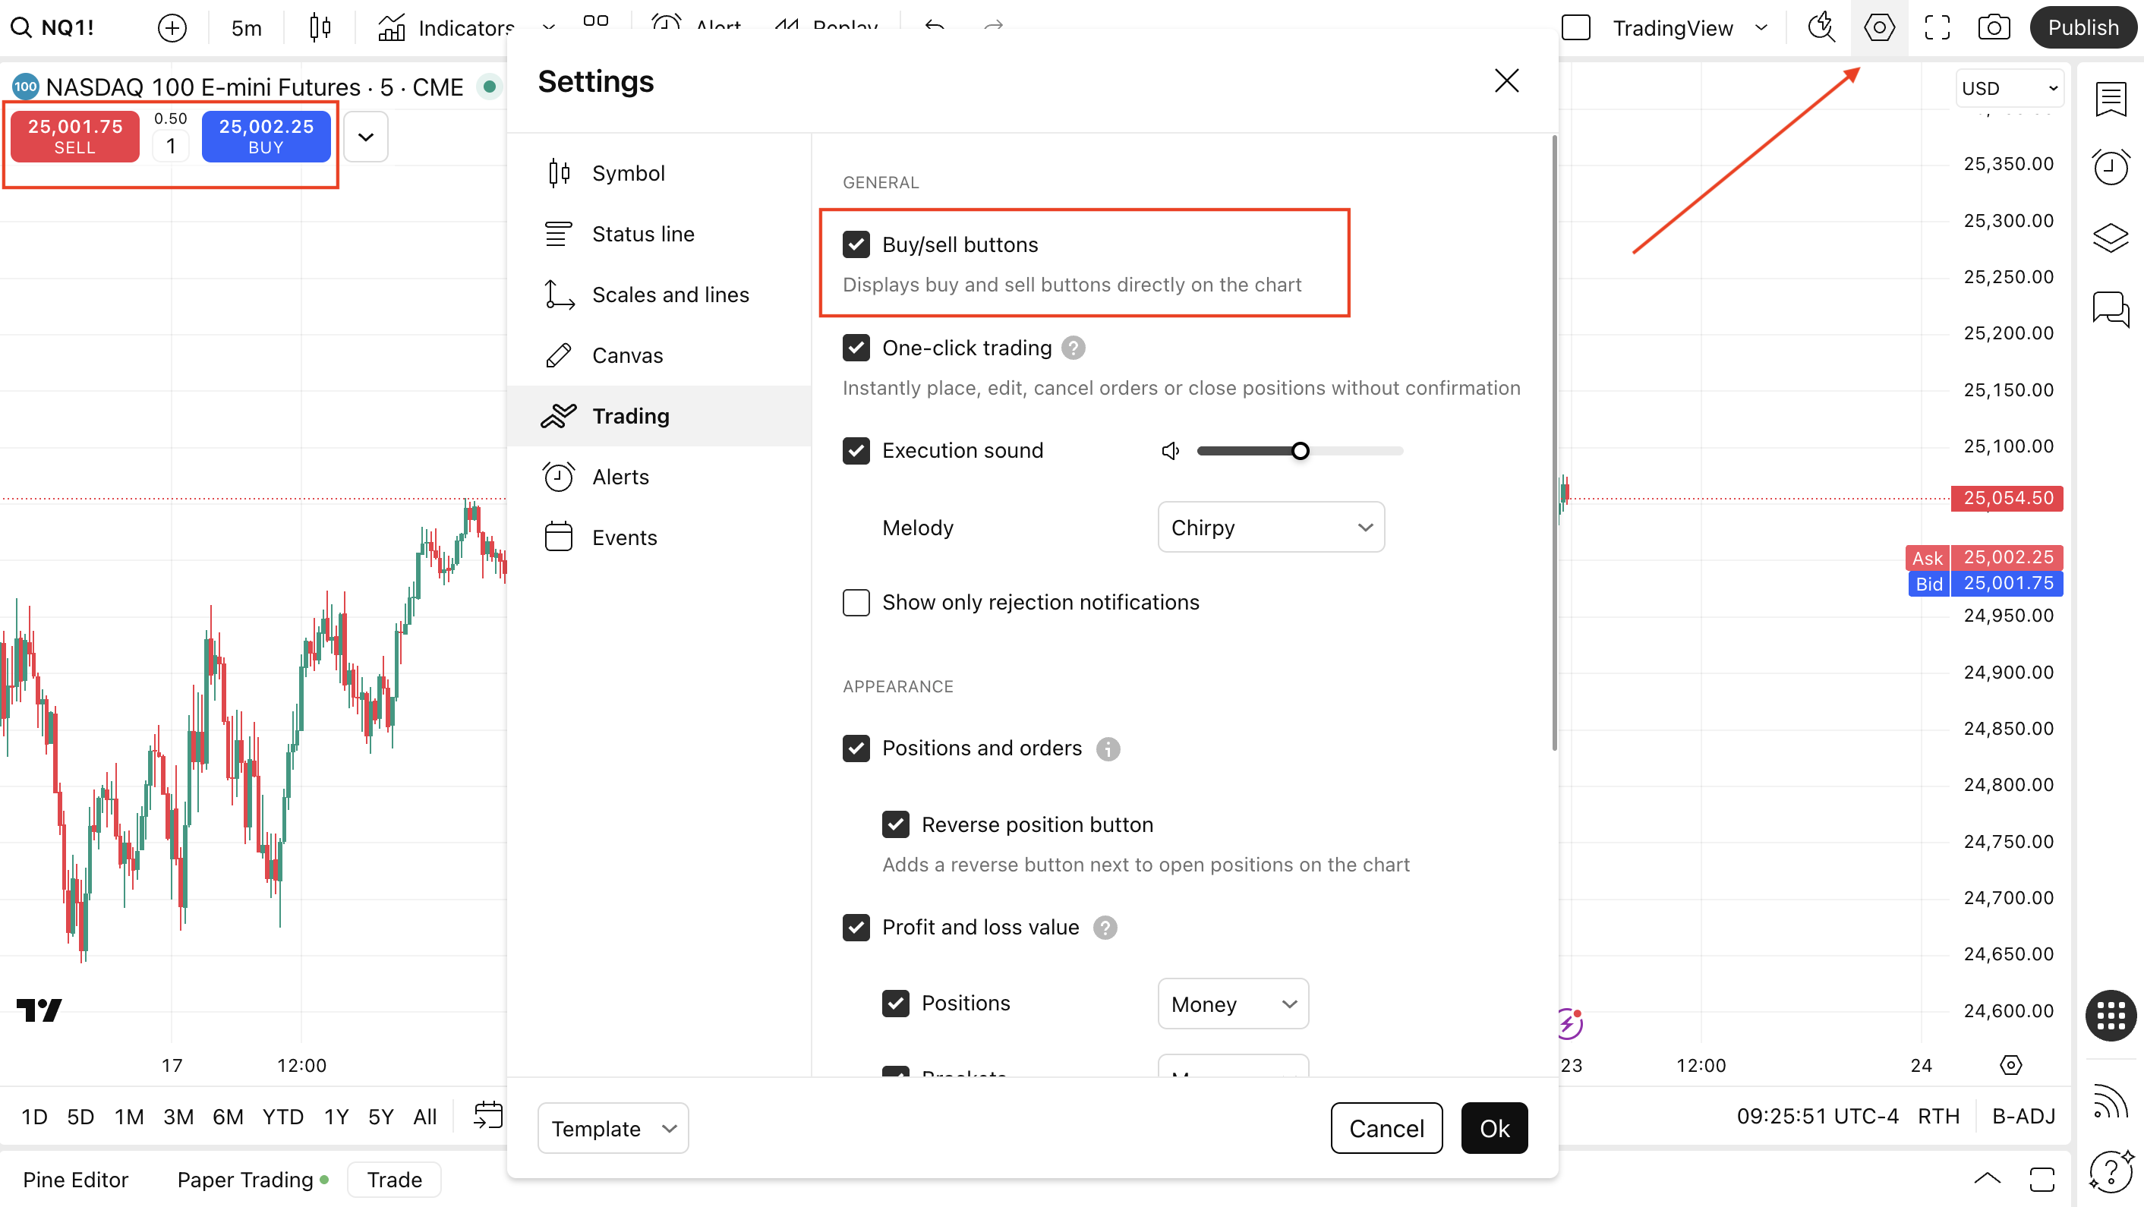Open the object tree layers icon
The width and height of the screenshot is (2144, 1207).
2111,238
